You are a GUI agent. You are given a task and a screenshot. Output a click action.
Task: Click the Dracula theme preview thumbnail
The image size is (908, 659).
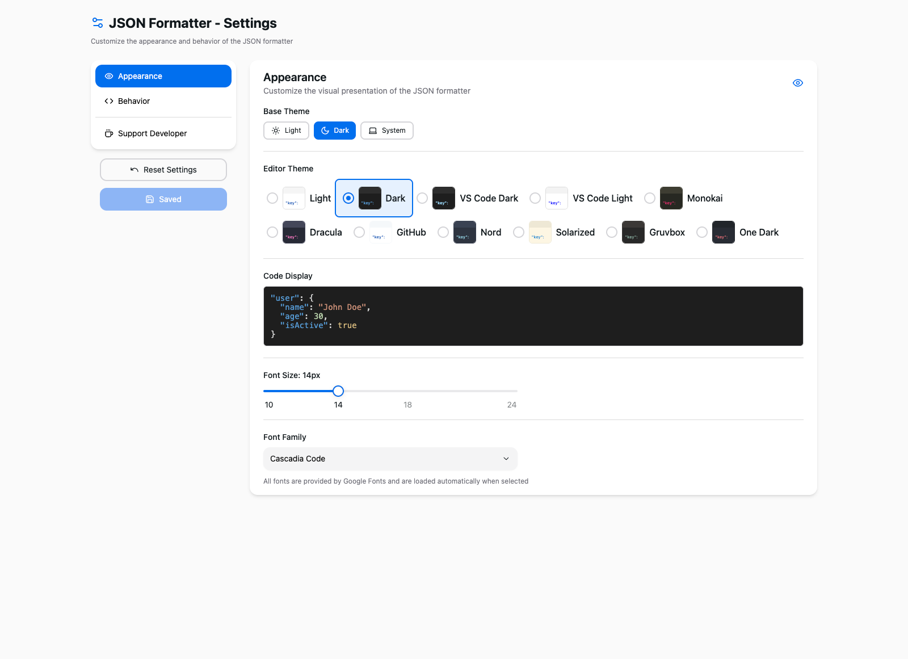294,232
